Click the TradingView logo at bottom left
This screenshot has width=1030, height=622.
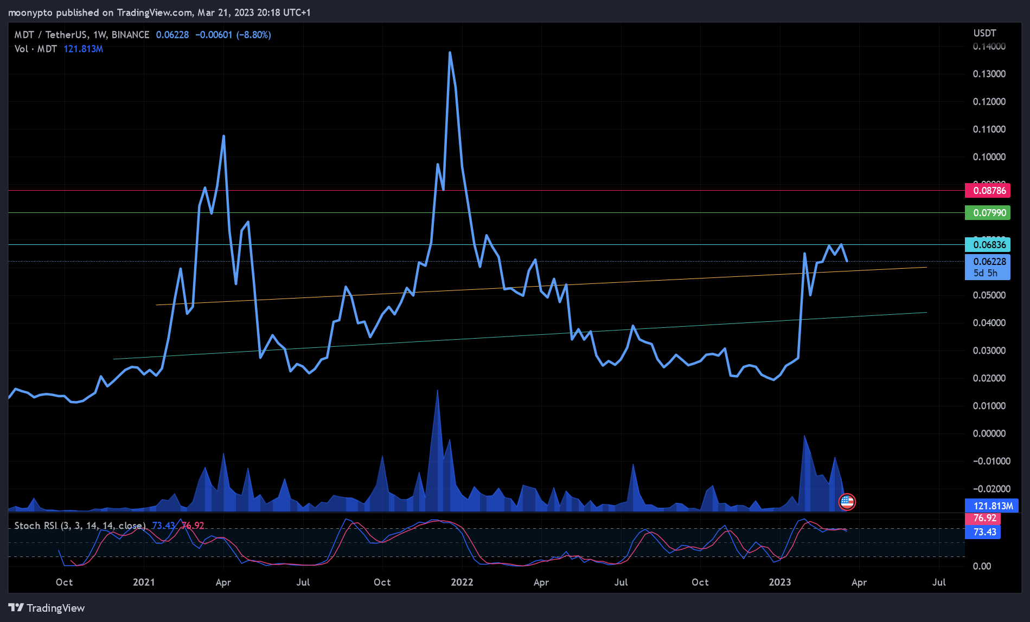(47, 608)
